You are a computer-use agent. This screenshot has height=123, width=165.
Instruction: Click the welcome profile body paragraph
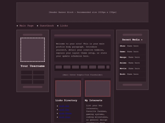coord(81,50)
